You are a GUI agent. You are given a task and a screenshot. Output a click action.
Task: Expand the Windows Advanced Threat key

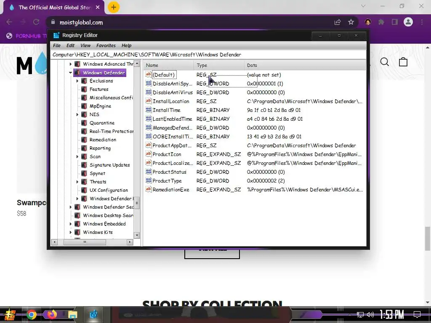click(70, 64)
